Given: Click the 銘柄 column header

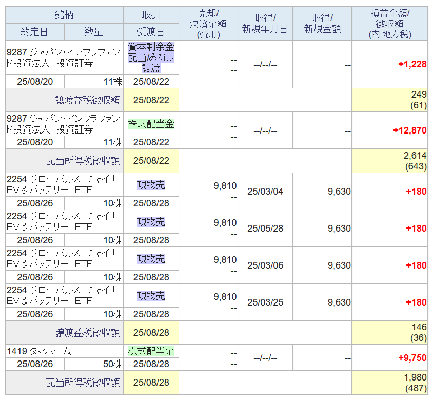Looking at the screenshot, I should coord(64,15).
